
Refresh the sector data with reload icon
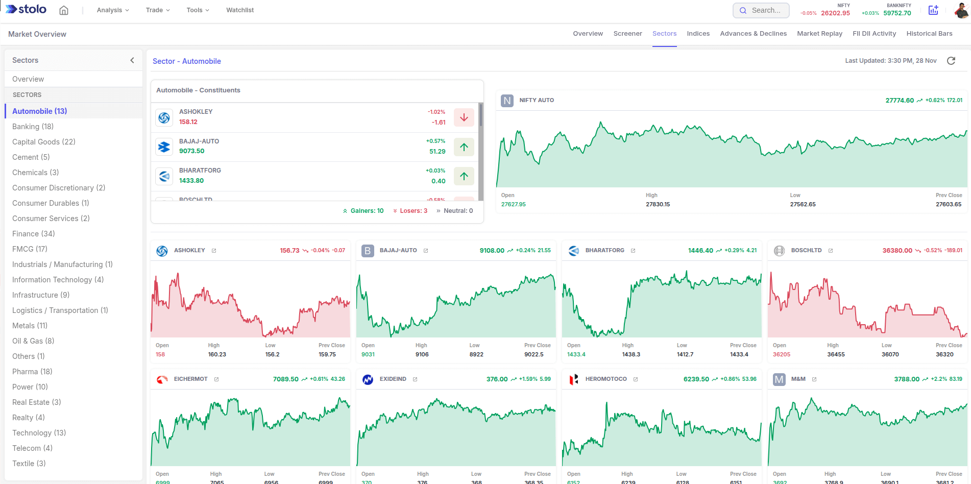pyautogui.click(x=951, y=61)
